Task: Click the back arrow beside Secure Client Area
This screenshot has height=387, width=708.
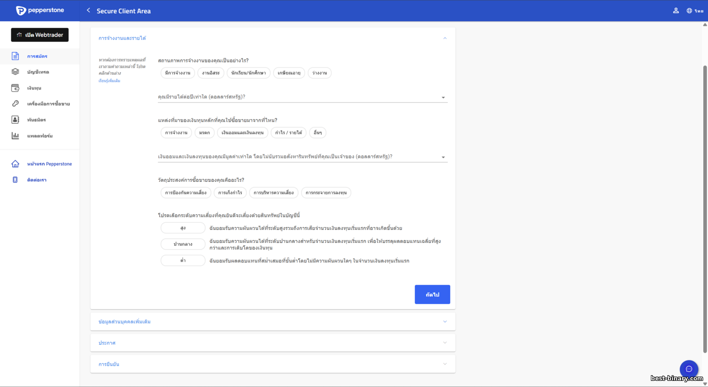Action: pos(88,10)
